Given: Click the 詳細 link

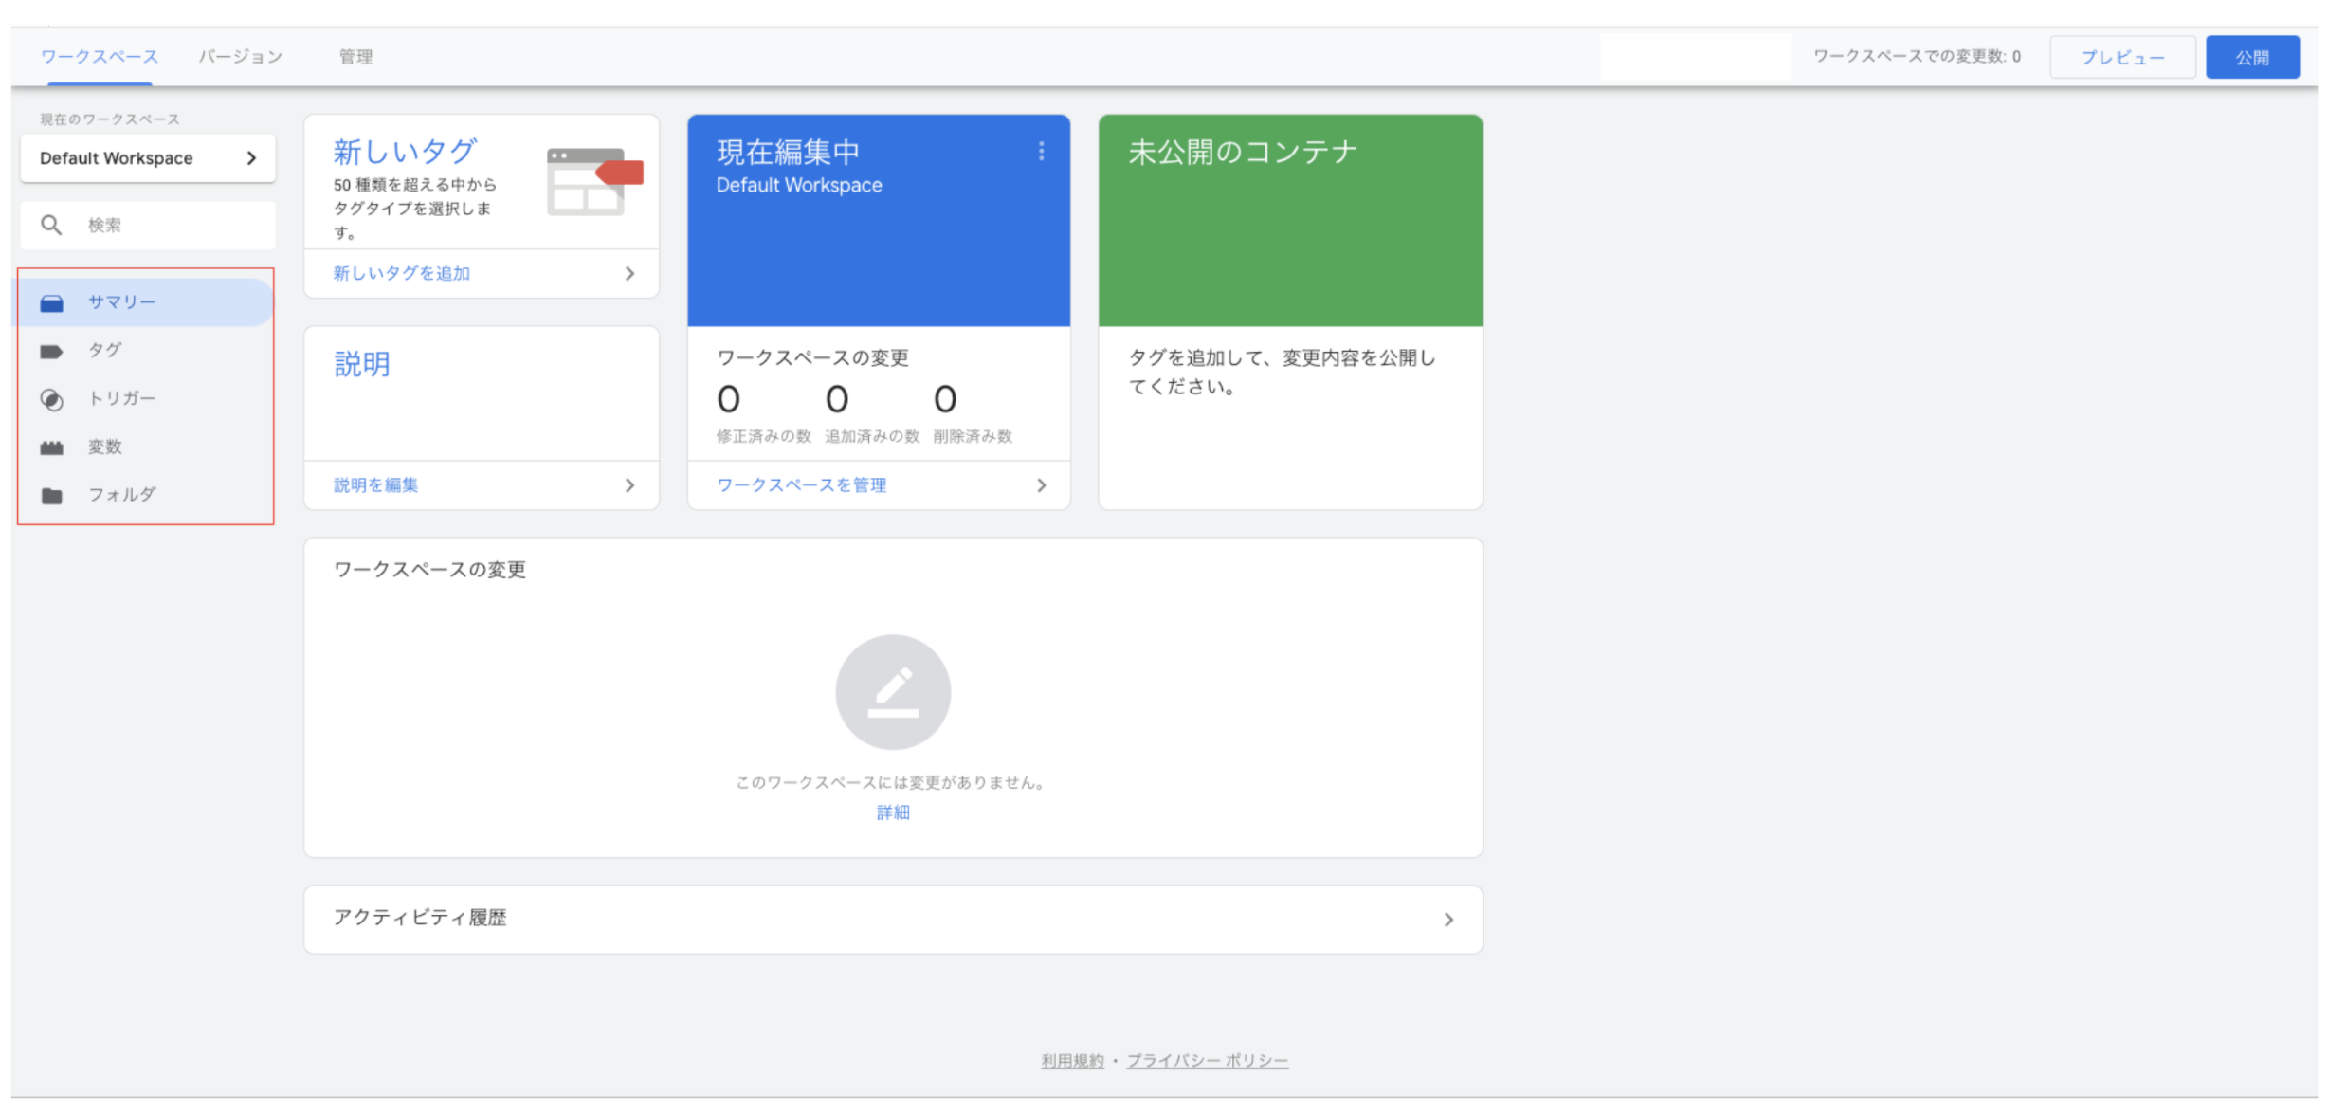Looking at the screenshot, I should point(892,813).
